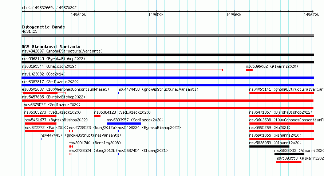Open esv3602638 1000GenomesConsortium label

[287, 120]
